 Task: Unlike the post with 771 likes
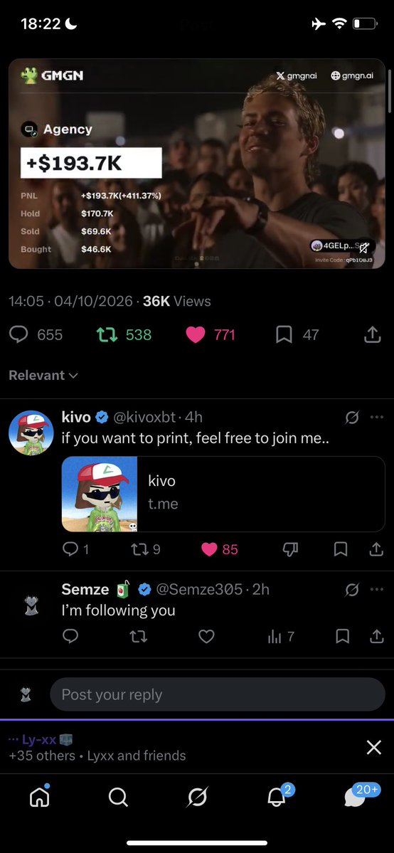196,334
